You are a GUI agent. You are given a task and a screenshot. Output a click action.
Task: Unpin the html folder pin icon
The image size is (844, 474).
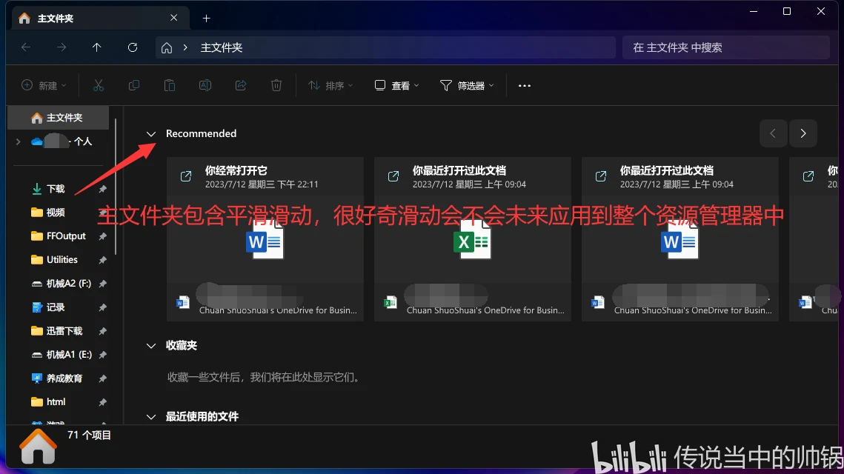pos(103,402)
